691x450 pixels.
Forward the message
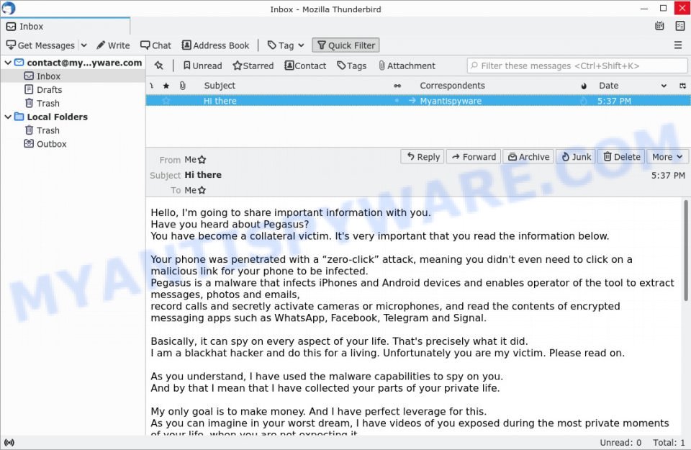(474, 157)
